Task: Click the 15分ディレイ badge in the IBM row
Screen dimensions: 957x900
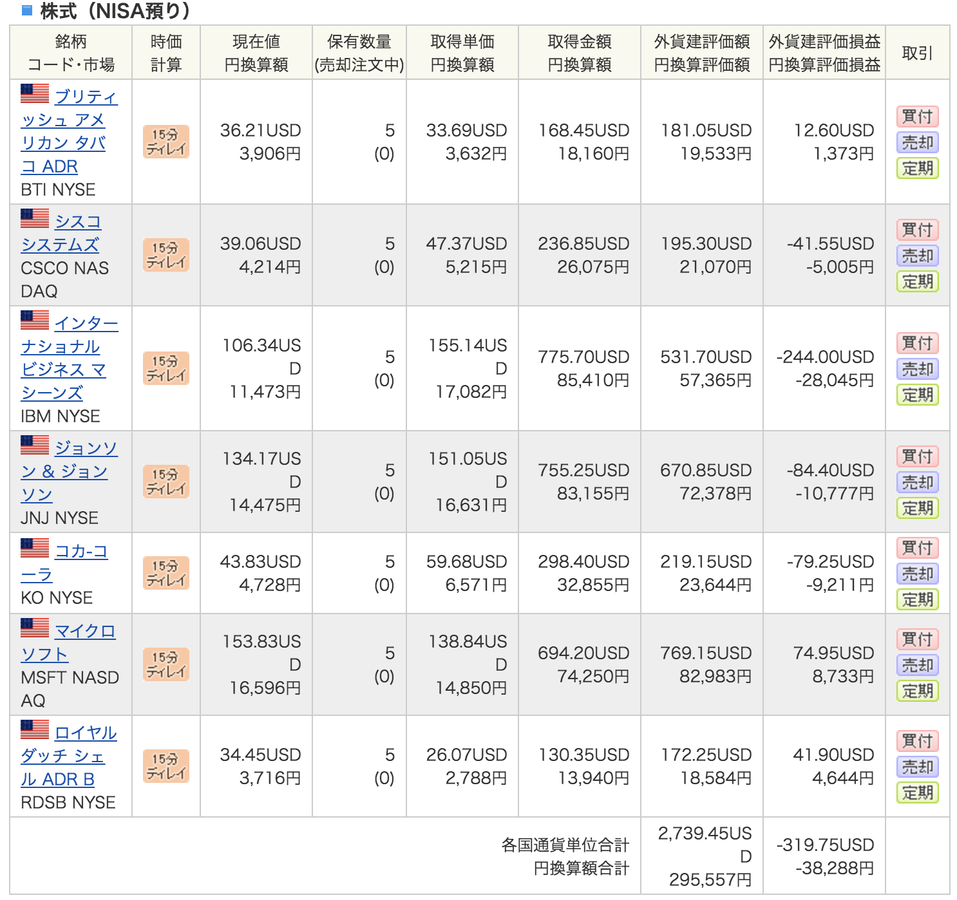Action: pyautogui.click(x=166, y=368)
